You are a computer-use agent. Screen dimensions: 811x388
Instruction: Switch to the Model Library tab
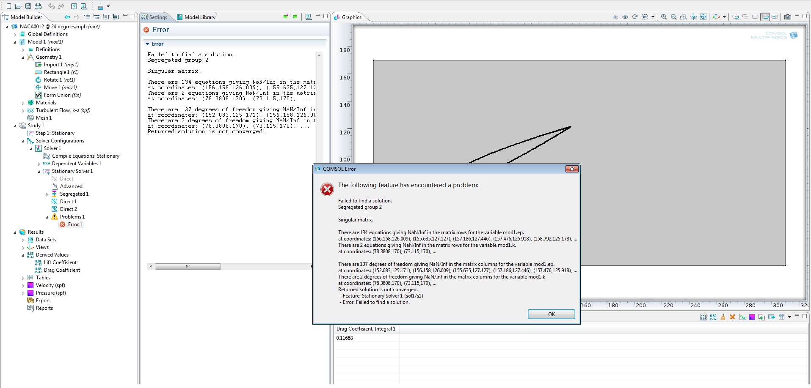(x=196, y=17)
